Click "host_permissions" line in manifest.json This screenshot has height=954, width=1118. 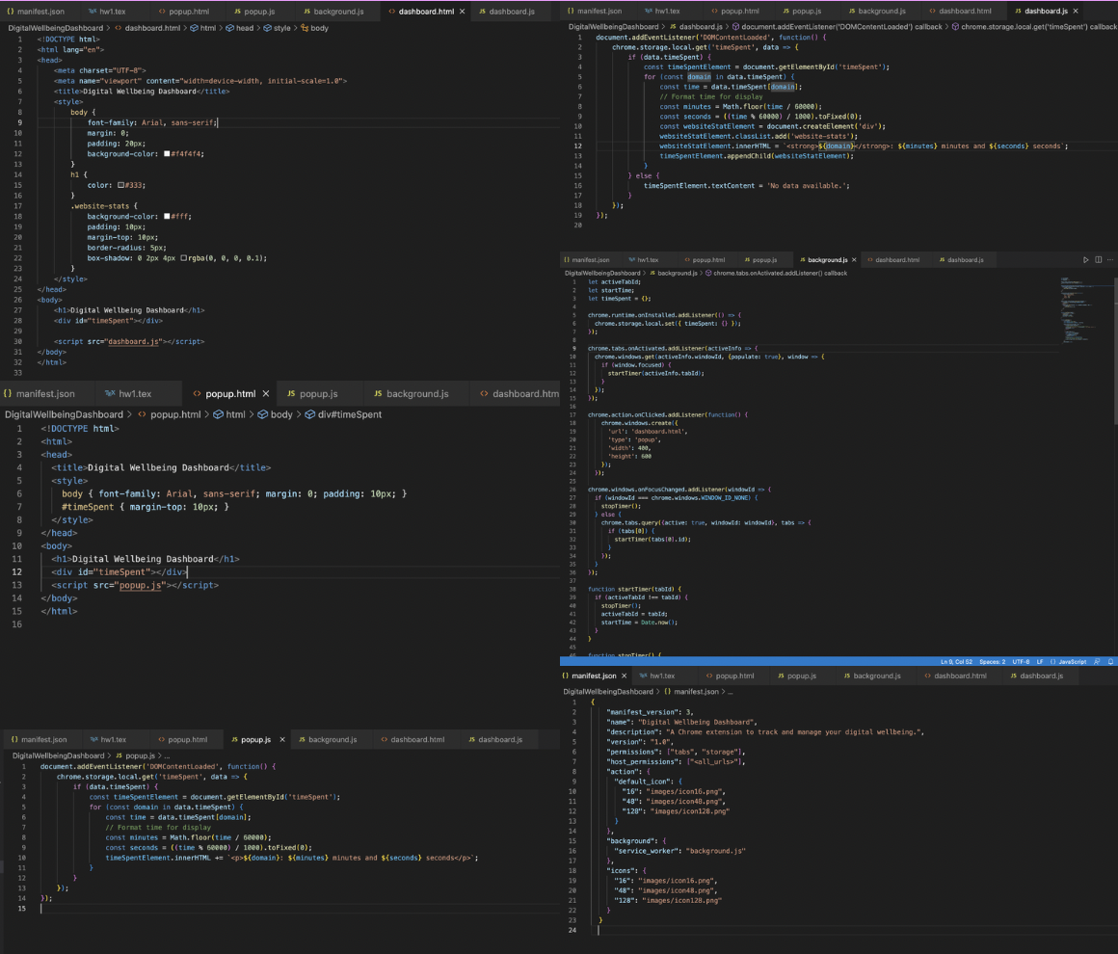pos(676,761)
